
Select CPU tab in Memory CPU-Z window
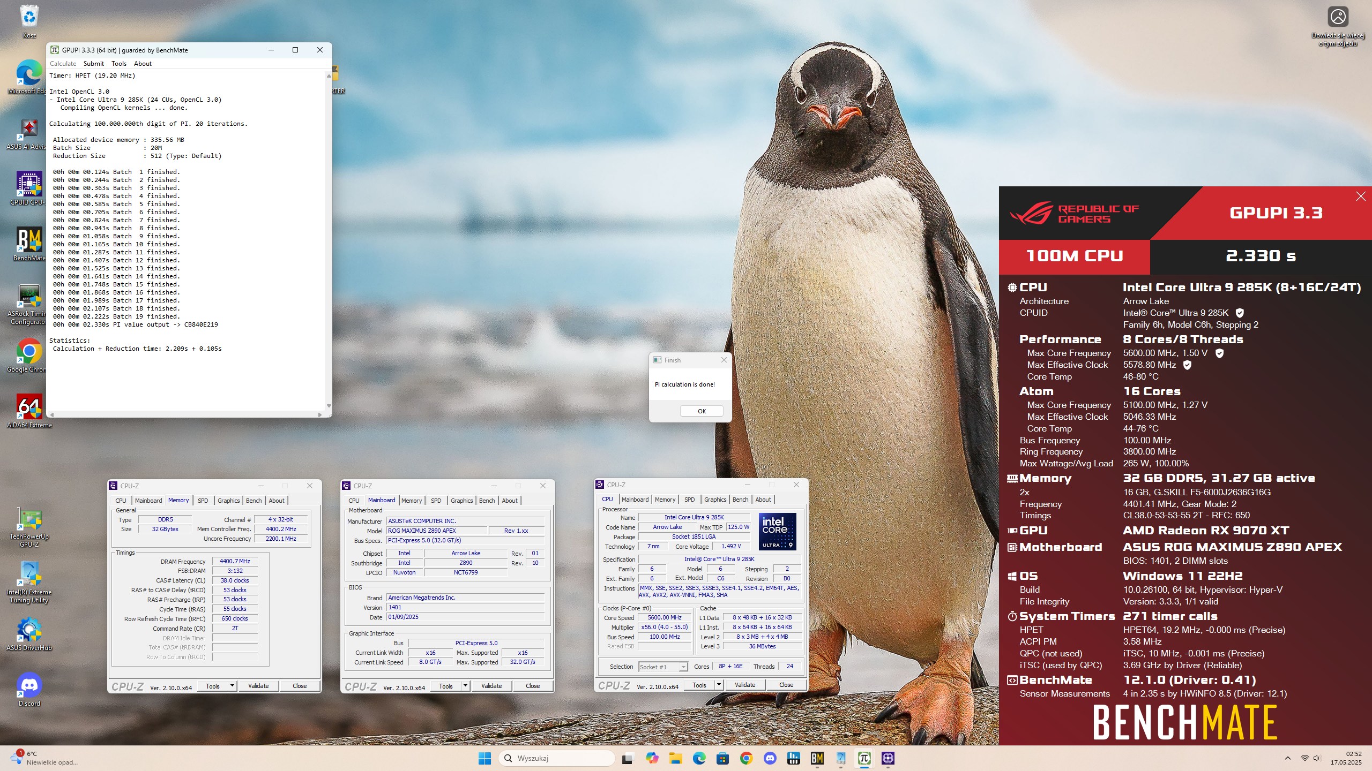pos(121,501)
